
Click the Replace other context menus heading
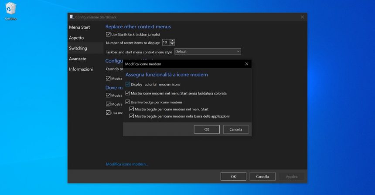(x=138, y=26)
